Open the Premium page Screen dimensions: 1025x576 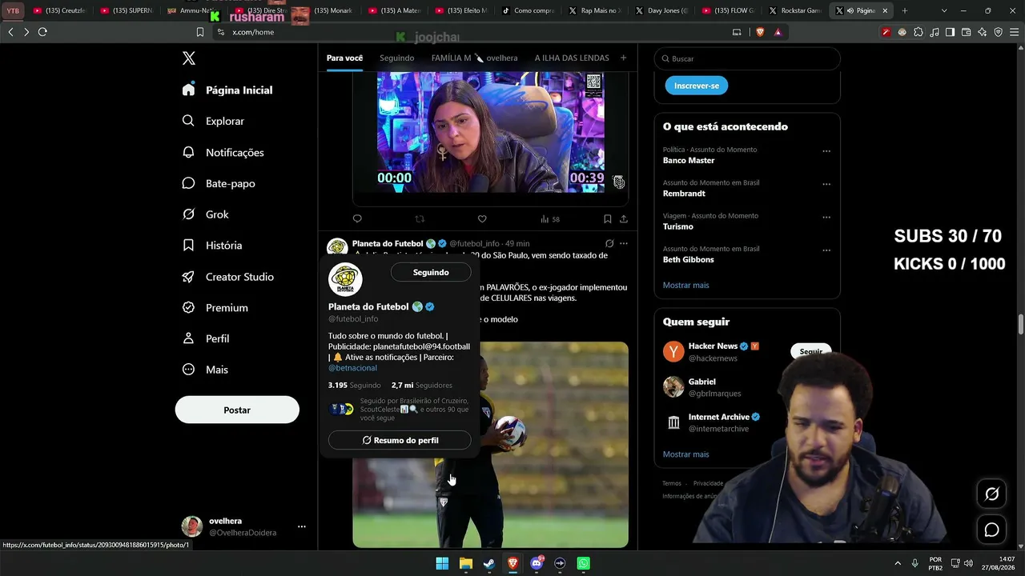[x=215, y=307]
